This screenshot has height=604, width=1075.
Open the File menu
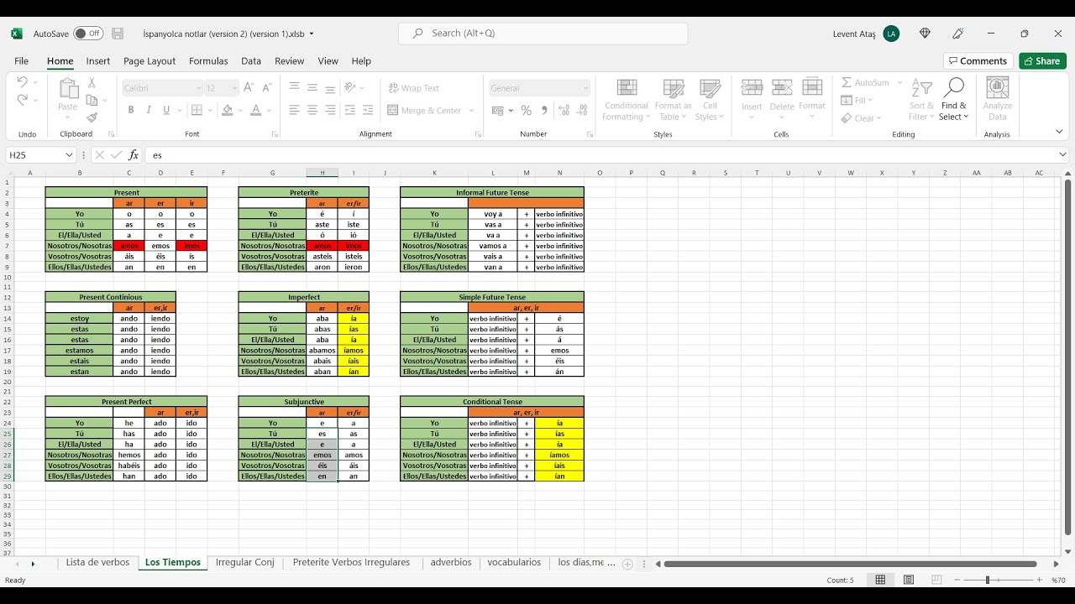tap(22, 61)
